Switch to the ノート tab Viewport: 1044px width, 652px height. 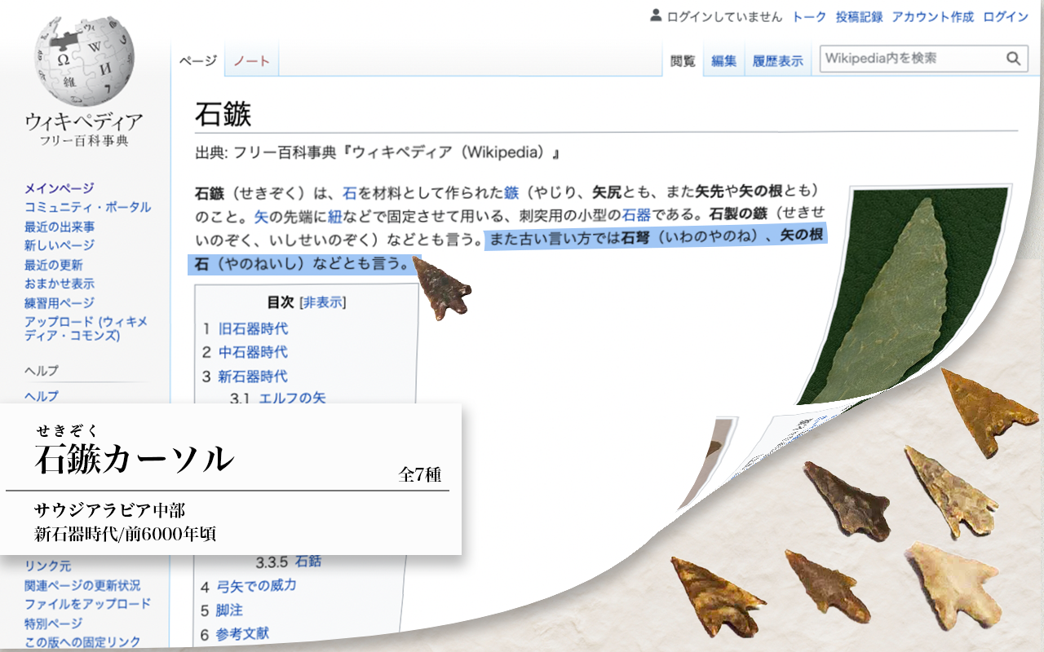(250, 58)
